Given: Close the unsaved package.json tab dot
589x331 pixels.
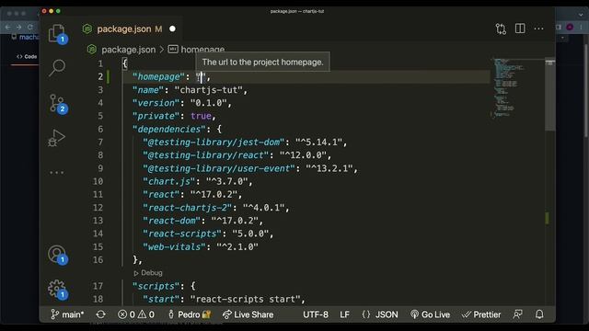Looking at the screenshot, I should (172, 29).
